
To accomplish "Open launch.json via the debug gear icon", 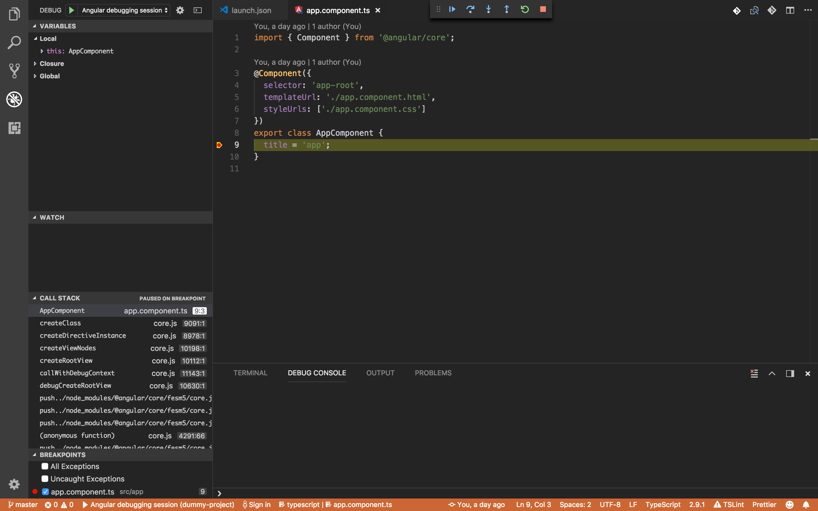I will click(180, 10).
